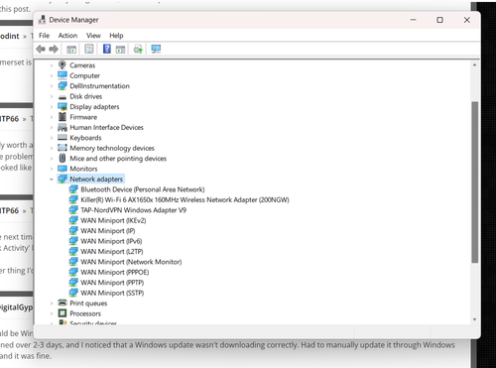Expand the Disk drives chevron
The image size is (496, 368).
click(52, 96)
